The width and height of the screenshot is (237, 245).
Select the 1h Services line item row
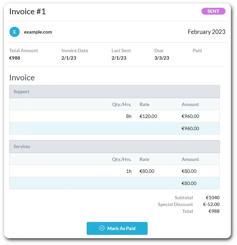pos(114,171)
